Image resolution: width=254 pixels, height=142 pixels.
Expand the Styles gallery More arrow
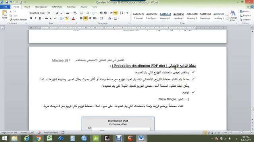pyautogui.click(x=227, y=20)
